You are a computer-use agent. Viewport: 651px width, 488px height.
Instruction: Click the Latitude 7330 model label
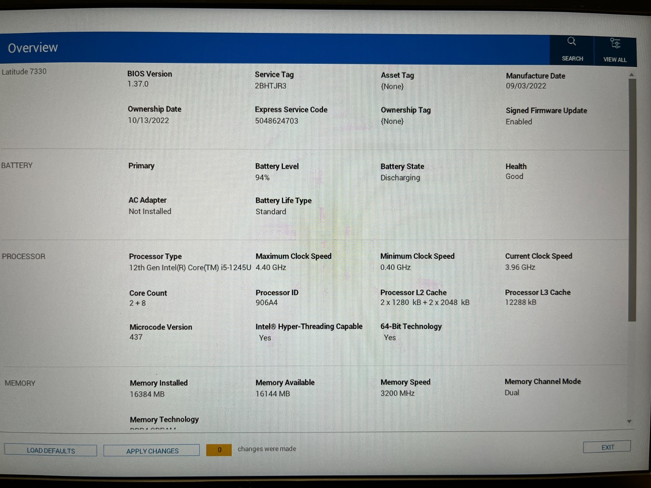click(24, 72)
